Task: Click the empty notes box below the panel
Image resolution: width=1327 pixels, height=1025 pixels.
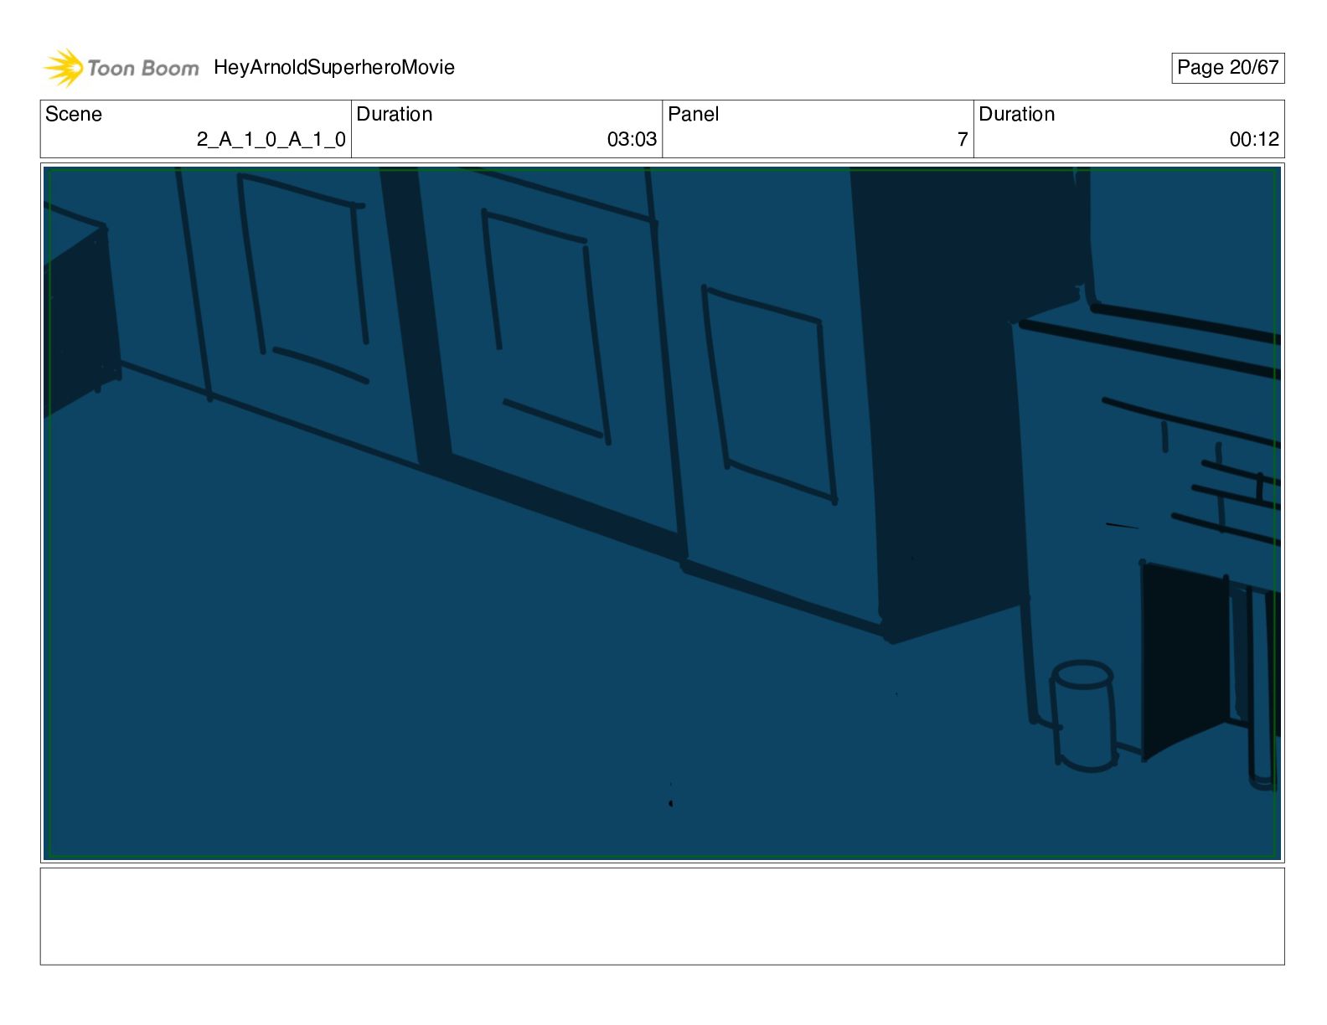Action: [662, 916]
